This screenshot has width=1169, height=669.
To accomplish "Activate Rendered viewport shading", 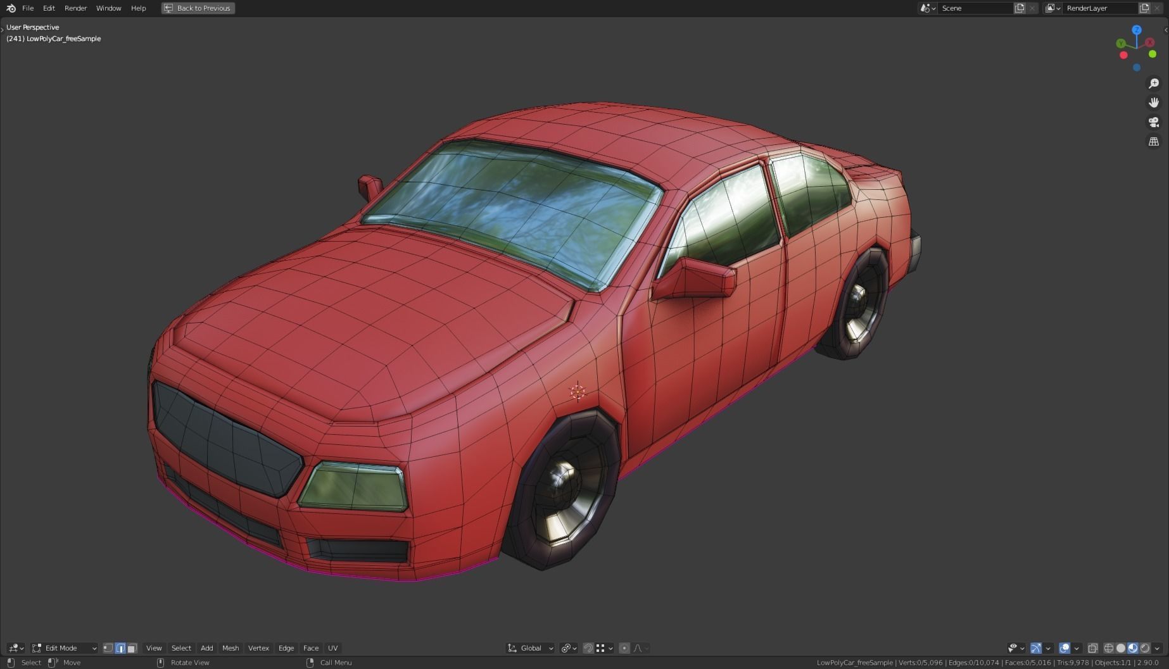I will (1145, 647).
